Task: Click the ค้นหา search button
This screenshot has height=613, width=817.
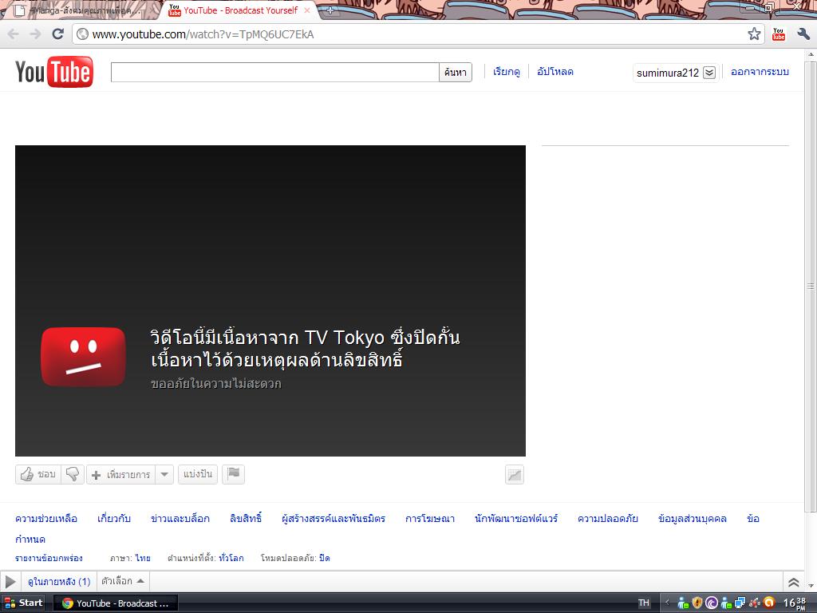Action: pyautogui.click(x=456, y=73)
